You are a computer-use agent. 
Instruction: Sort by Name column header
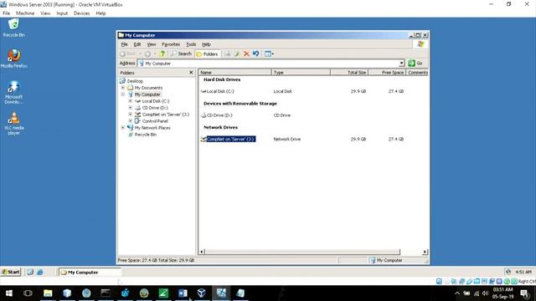pyautogui.click(x=234, y=73)
